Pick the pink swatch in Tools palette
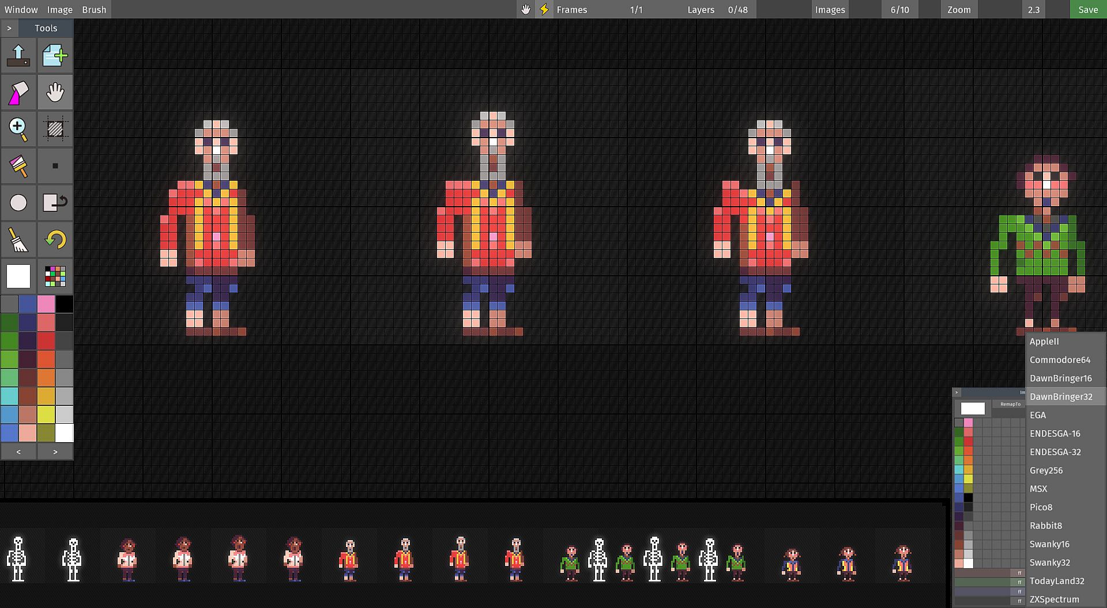Viewport: 1107px width, 608px height. (46, 304)
